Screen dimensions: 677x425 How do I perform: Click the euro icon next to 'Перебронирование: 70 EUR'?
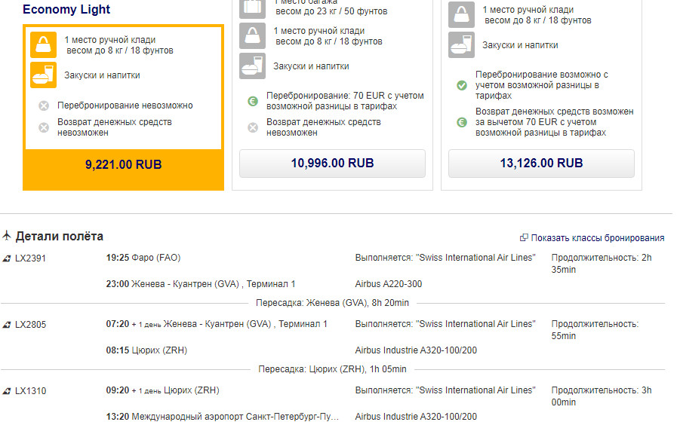tap(253, 101)
